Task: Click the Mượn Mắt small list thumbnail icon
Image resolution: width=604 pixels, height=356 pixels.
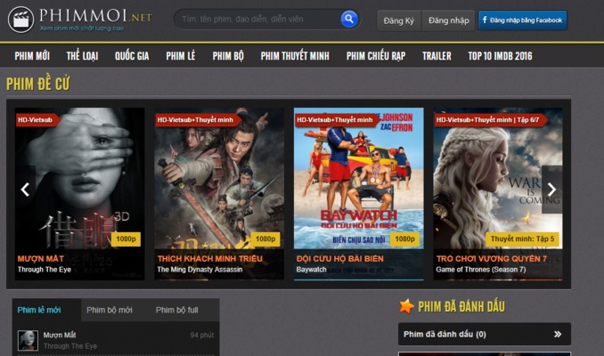Action: coord(29,340)
